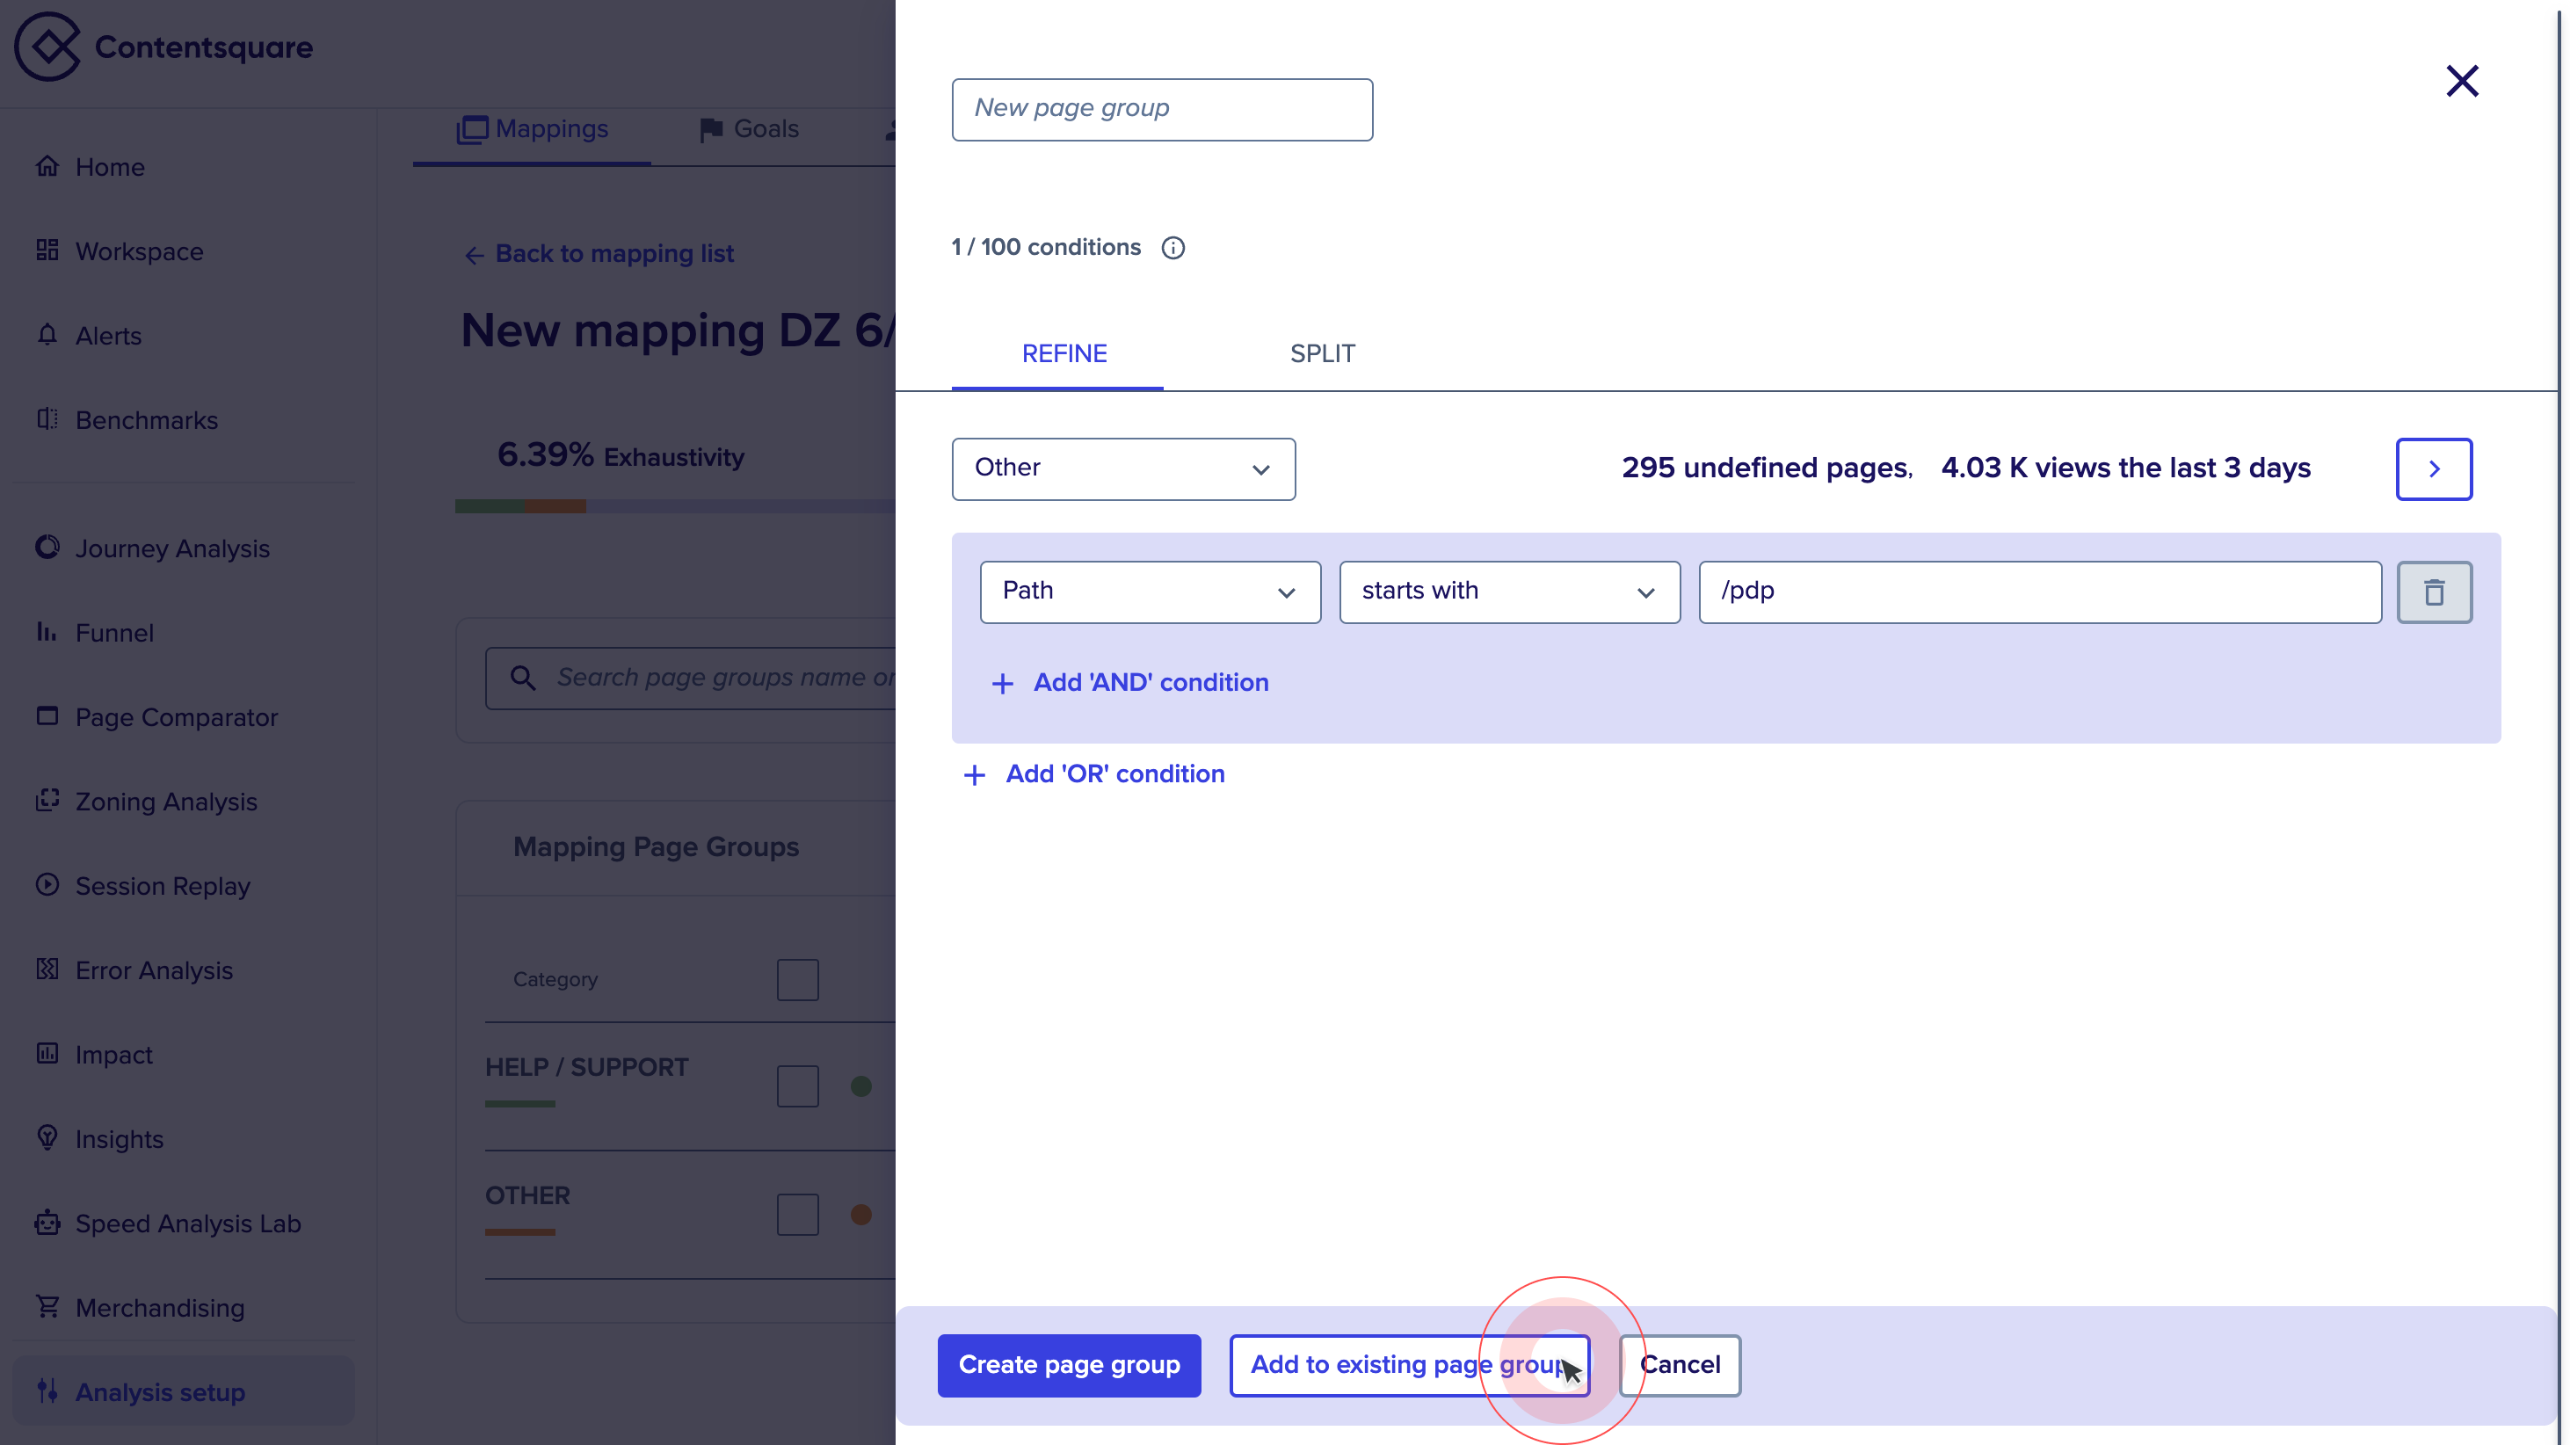Open the 'Other' page group dropdown
2570x1445 pixels.
point(1123,469)
